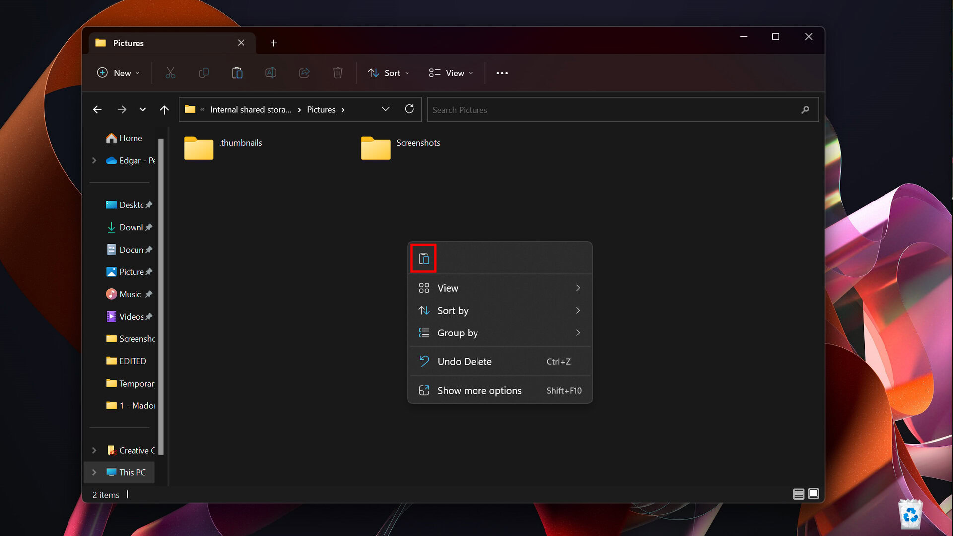953x536 pixels.
Task: Open the Recycle Bin on desktop
Action: pyautogui.click(x=910, y=514)
